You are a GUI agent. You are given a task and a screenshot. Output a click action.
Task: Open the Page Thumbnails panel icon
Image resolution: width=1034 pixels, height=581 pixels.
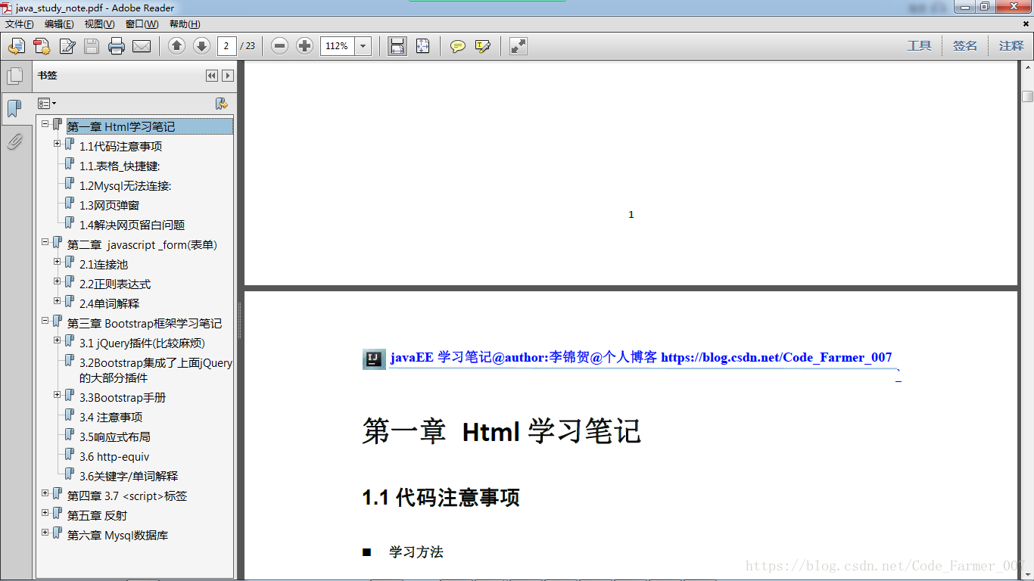14,76
